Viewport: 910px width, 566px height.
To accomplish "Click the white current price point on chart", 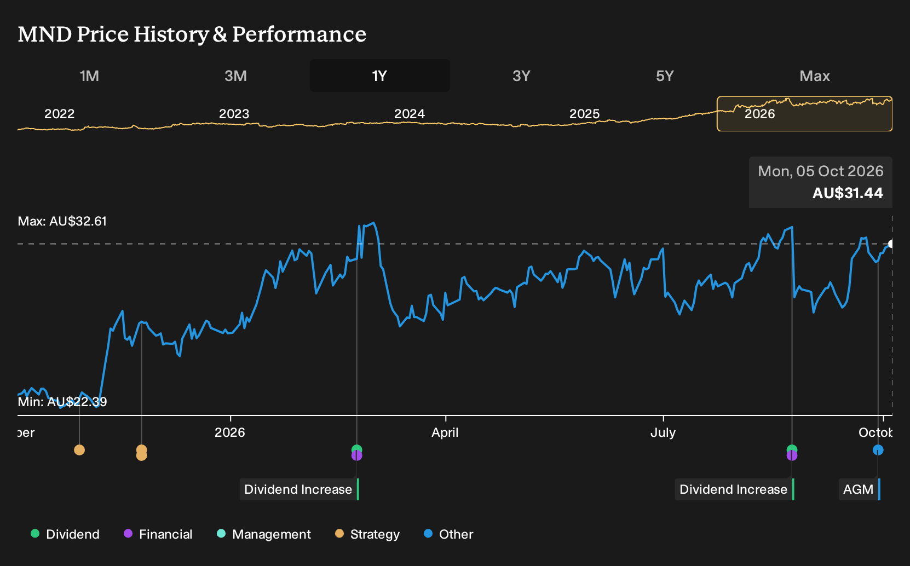I will pos(891,244).
